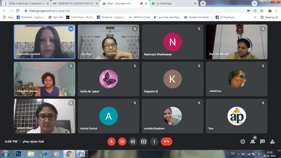Open Kolkata Classifieds bookmark
Image resolution: width=281 pixels, height=158 pixels.
click(x=198, y=17)
